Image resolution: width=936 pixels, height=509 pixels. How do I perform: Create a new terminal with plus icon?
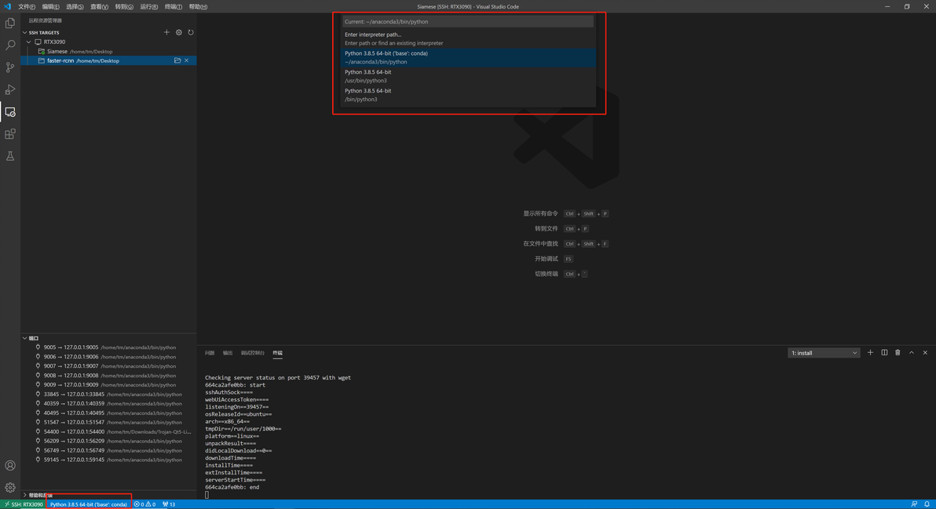[x=870, y=353]
